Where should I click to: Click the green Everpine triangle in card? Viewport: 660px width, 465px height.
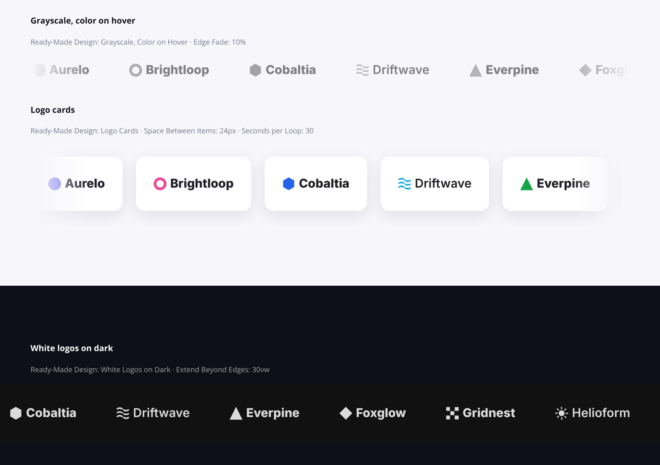pos(527,183)
